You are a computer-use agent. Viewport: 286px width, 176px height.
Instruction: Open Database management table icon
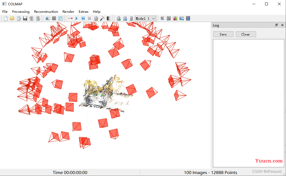pyautogui.click(x=60, y=18)
